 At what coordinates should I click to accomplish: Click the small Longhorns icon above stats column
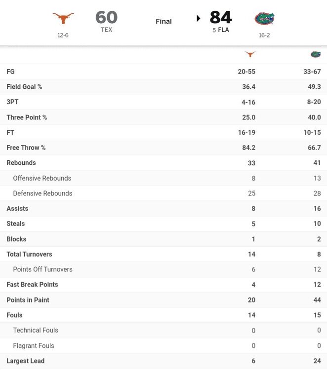click(x=250, y=54)
